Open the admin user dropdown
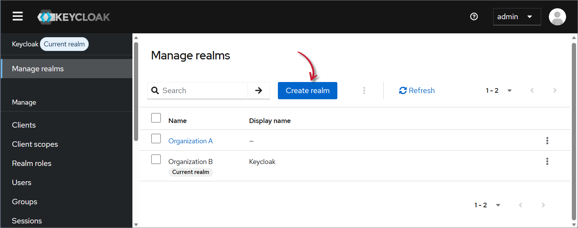578x228 pixels. [x=517, y=17]
